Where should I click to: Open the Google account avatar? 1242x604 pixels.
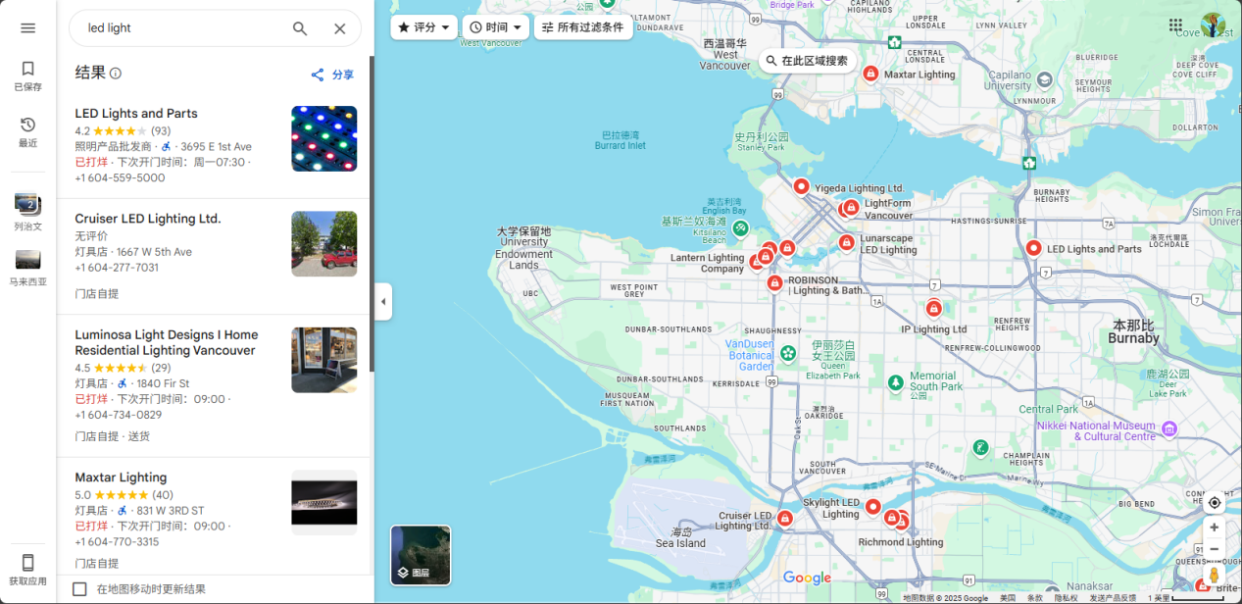click(1213, 25)
